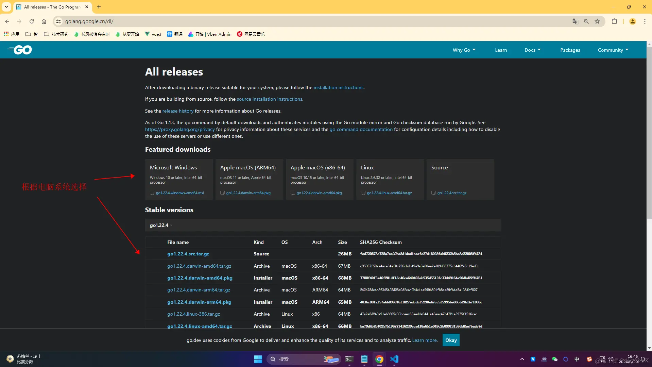Download go1.22.4.darwin-arm64.pkg from the table
This screenshot has width=652, height=367.
coord(199,302)
